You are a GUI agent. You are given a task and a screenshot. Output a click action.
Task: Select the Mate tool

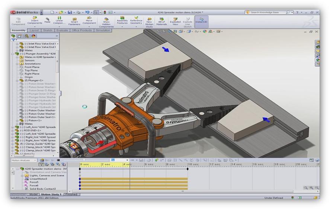point(47,20)
